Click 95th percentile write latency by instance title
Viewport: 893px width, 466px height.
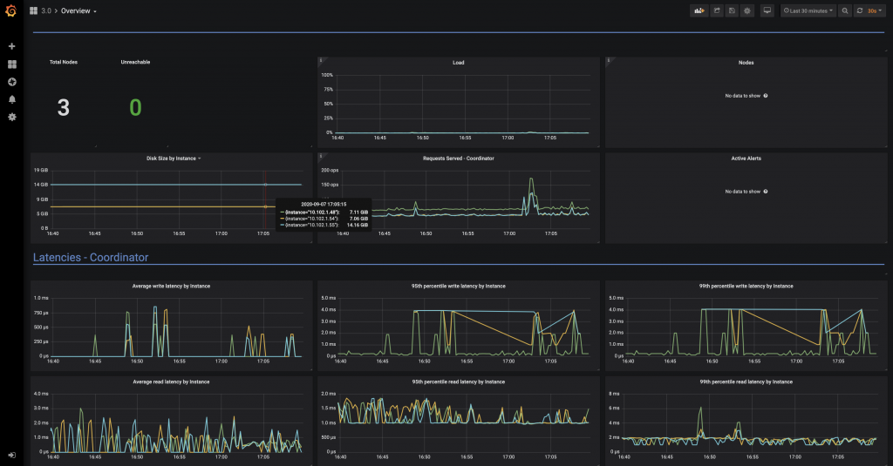(x=459, y=287)
